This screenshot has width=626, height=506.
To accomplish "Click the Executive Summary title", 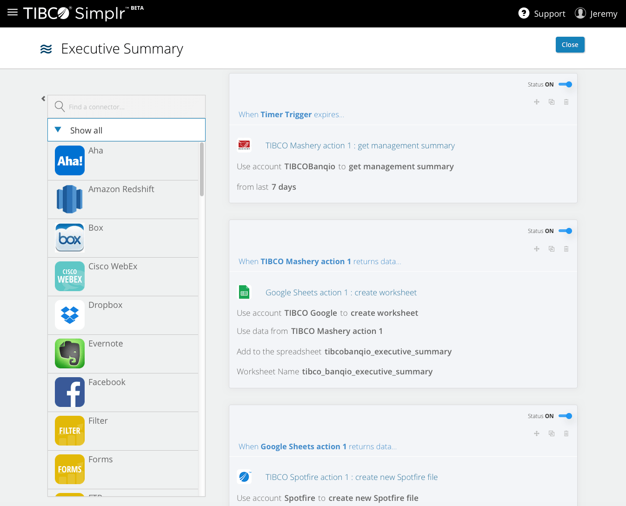I will point(122,49).
